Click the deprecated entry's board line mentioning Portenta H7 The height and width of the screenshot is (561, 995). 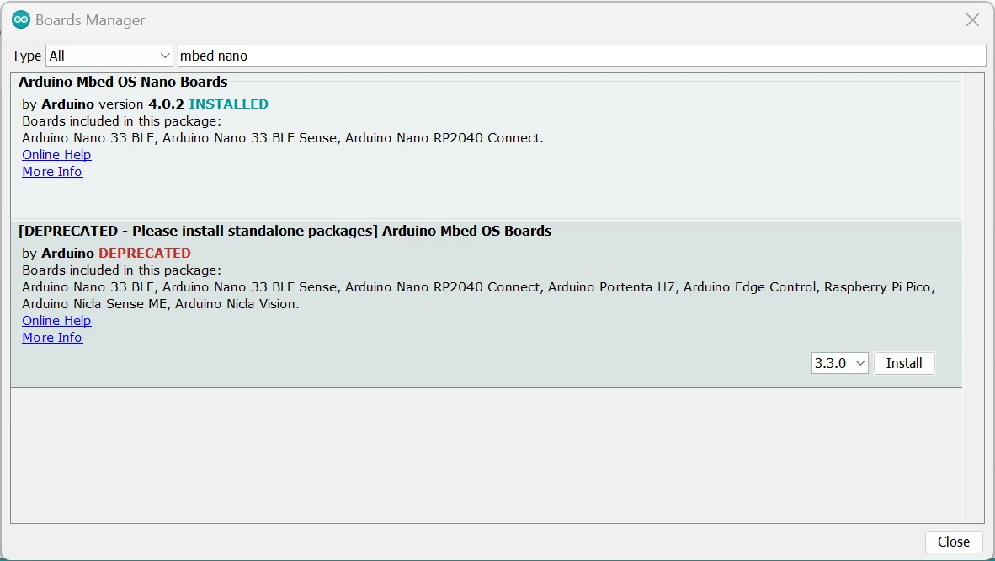(479, 287)
